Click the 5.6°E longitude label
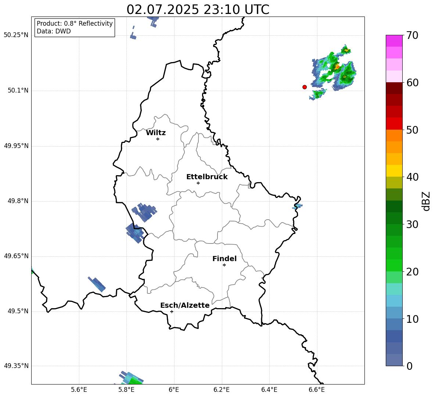This screenshot has height=397, width=435. (x=79, y=390)
